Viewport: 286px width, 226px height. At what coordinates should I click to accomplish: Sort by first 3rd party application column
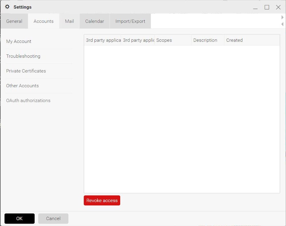(x=102, y=40)
